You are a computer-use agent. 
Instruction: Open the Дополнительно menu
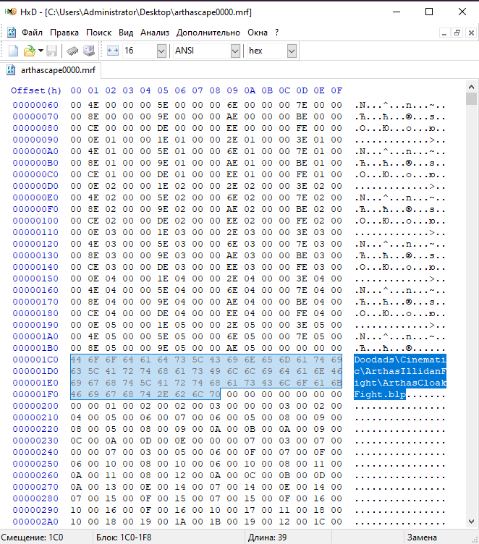click(208, 33)
